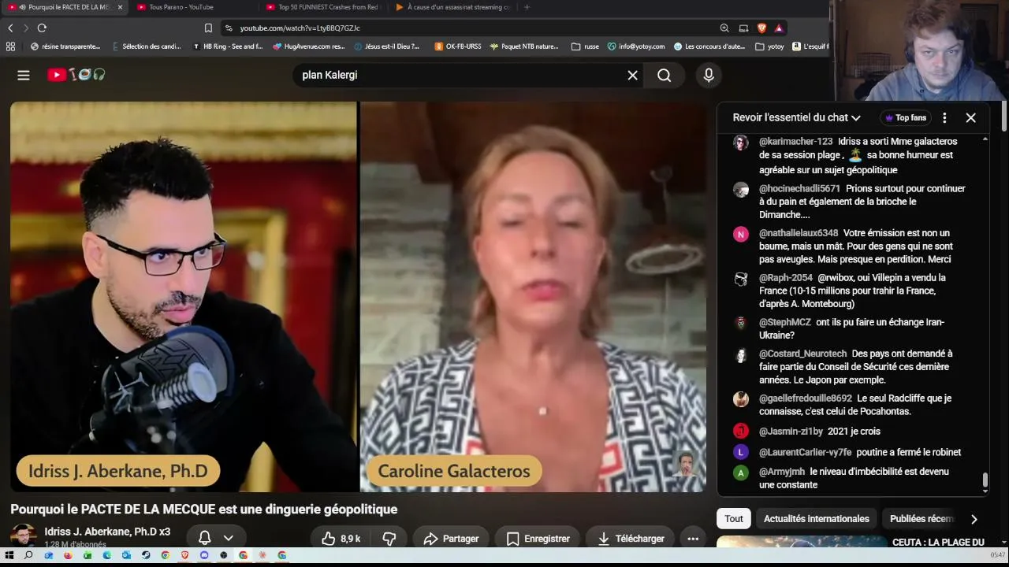
Task: Go back with the browser back arrow
Action: pyautogui.click(x=10, y=28)
